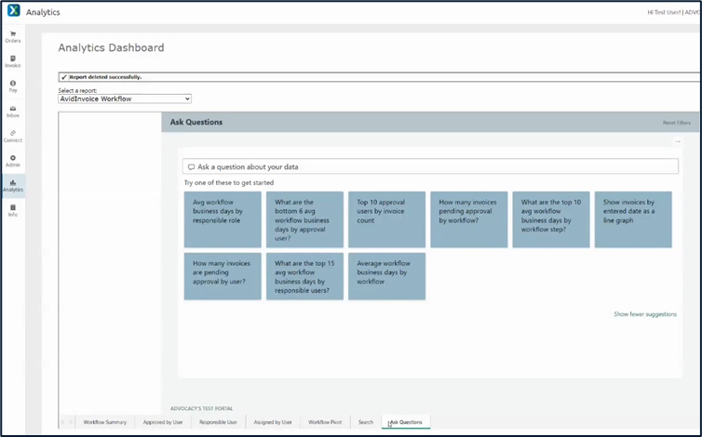
Task: Select 'top 10 avg workflow business days by workflow step'
Action: [x=551, y=219]
